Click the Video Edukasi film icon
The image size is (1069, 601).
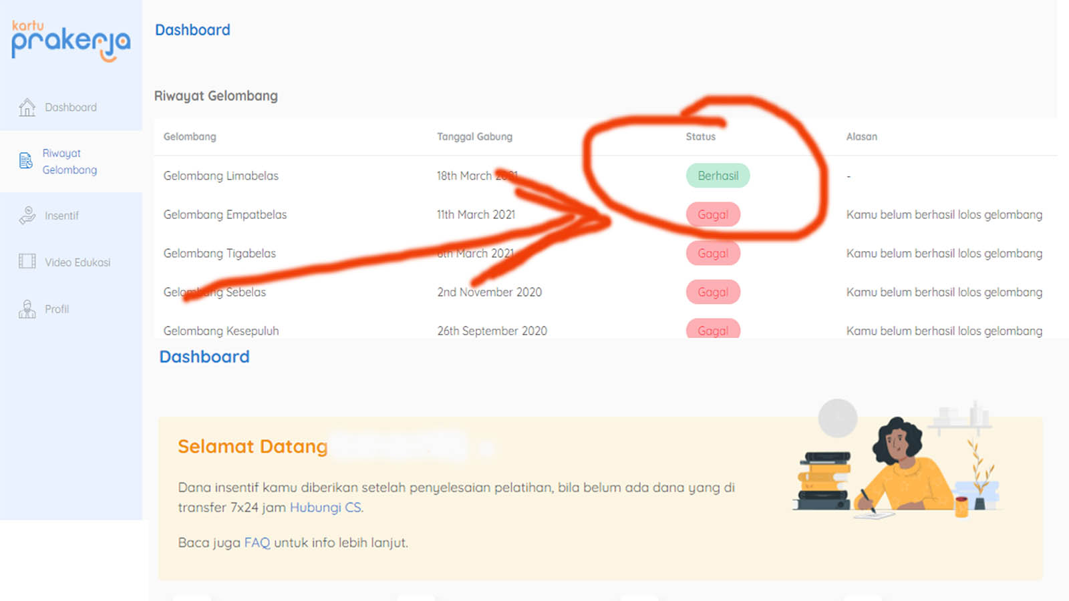pos(27,262)
